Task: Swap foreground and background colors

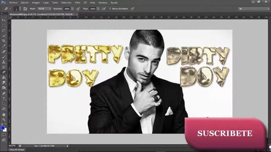Action: coord(6,124)
